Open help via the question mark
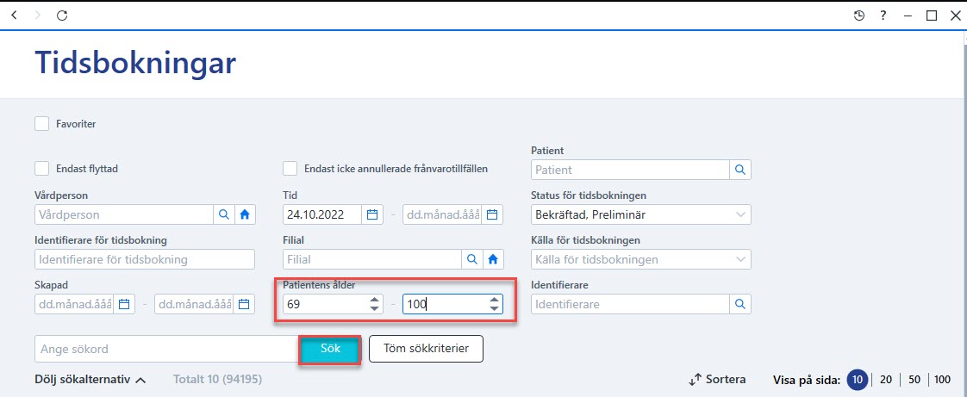967x397 pixels. pyautogui.click(x=883, y=16)
